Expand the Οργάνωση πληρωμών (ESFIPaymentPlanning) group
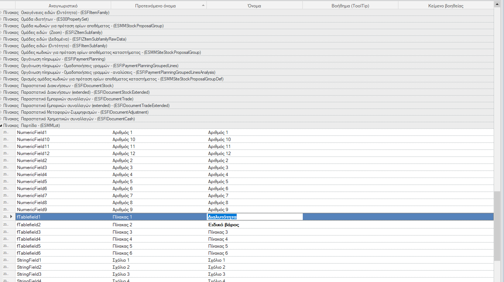 click(1, 59)
